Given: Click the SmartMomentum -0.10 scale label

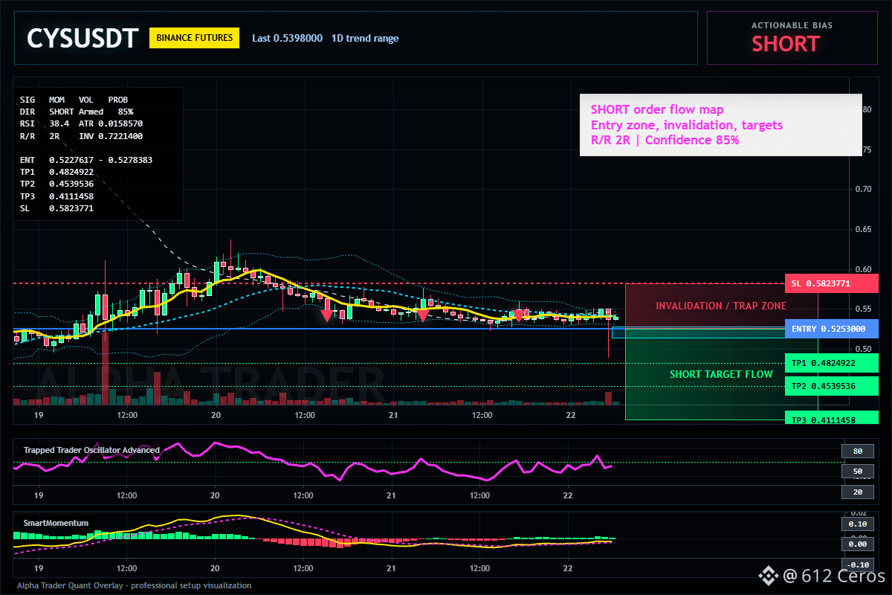Looking at the screenshot, I should pyautogui.click(x=857, y=565).
